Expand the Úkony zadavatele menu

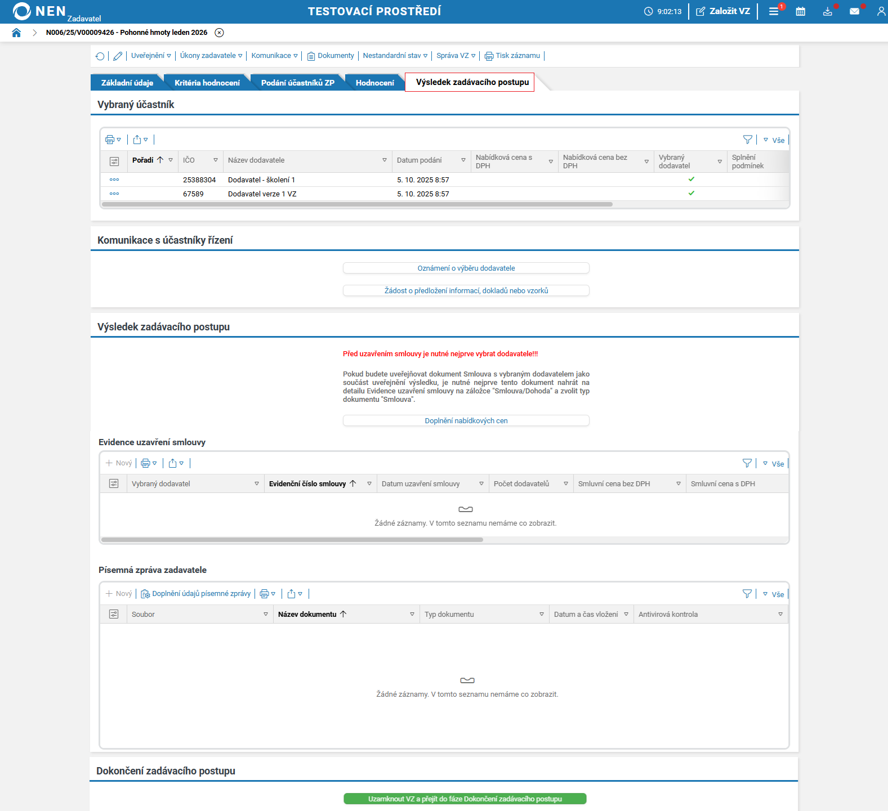(x=211, y=56)
